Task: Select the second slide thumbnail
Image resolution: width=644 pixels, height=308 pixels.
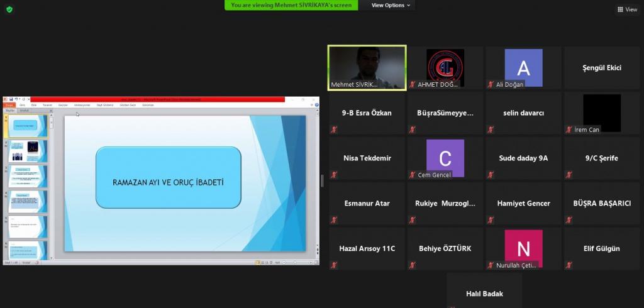Action: coord(27,151)
